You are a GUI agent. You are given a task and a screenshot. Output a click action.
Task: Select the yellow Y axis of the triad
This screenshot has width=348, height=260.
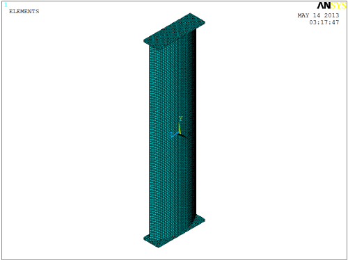point(180,128)
